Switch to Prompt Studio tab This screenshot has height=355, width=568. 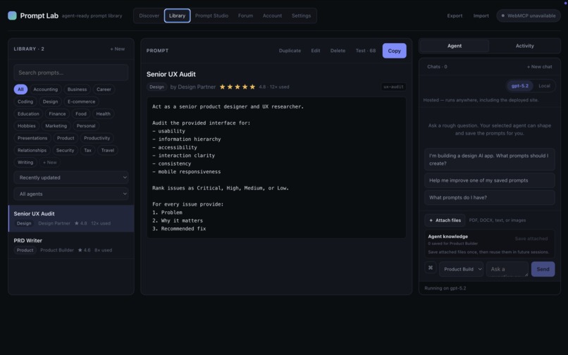(211, 15)
